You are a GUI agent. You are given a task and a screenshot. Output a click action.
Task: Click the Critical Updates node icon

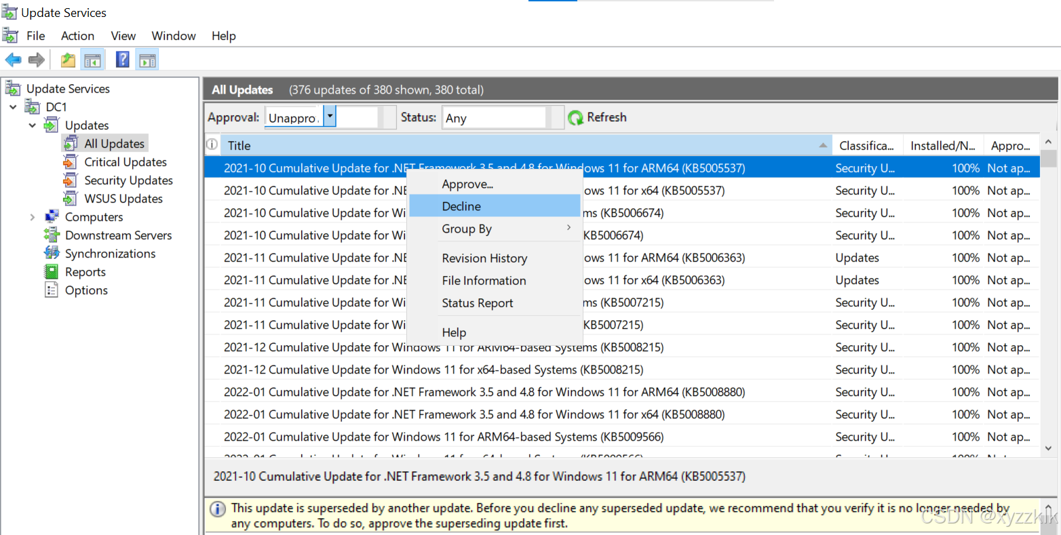pyautogui.click(x=71, y=161)
